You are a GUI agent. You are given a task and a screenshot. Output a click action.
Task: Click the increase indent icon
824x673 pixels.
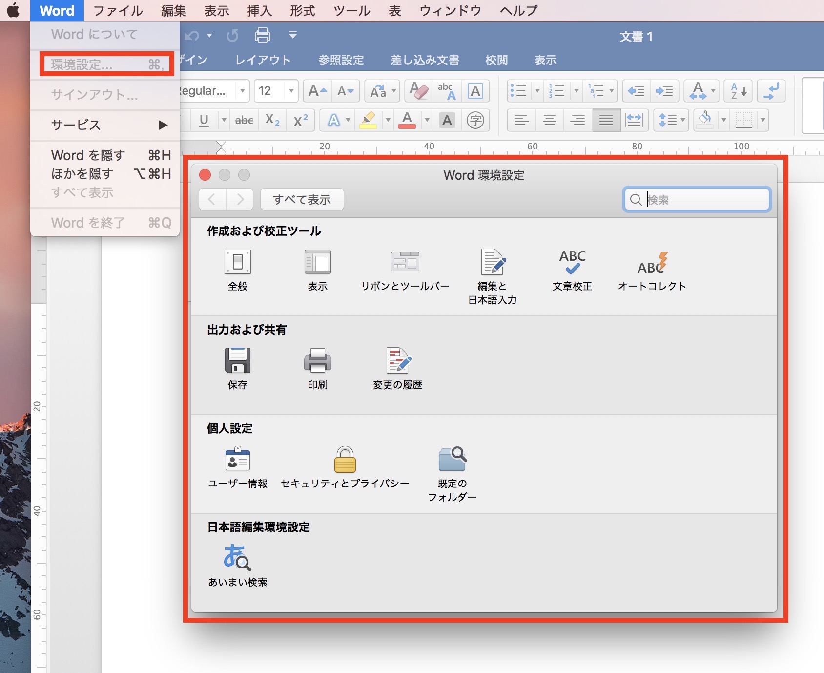tap(664, 91)
